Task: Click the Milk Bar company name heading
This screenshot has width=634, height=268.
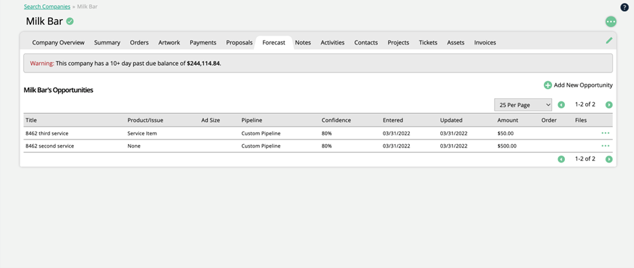Action: click(x=44, y=21)
